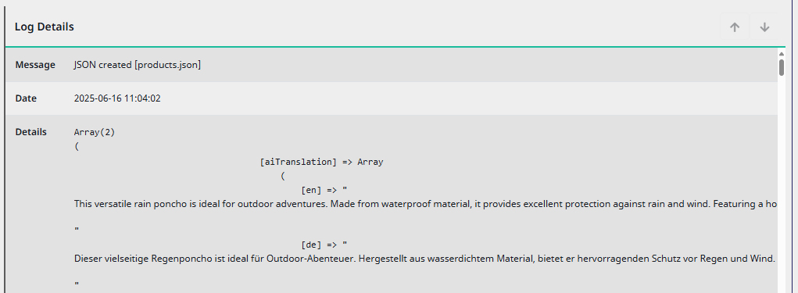Grab the vertical scrollbar thumb in log details
This screenshot has width=798, height=293.
782,67
